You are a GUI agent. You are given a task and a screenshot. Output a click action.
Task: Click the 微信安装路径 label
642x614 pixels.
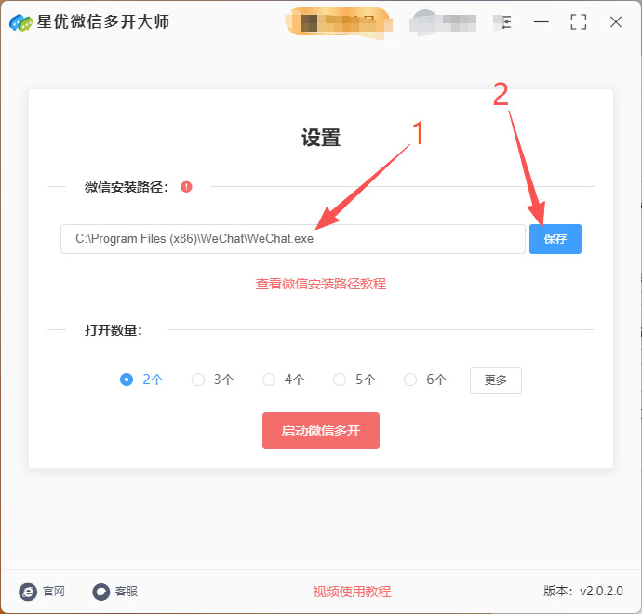(x=127, y=187)
